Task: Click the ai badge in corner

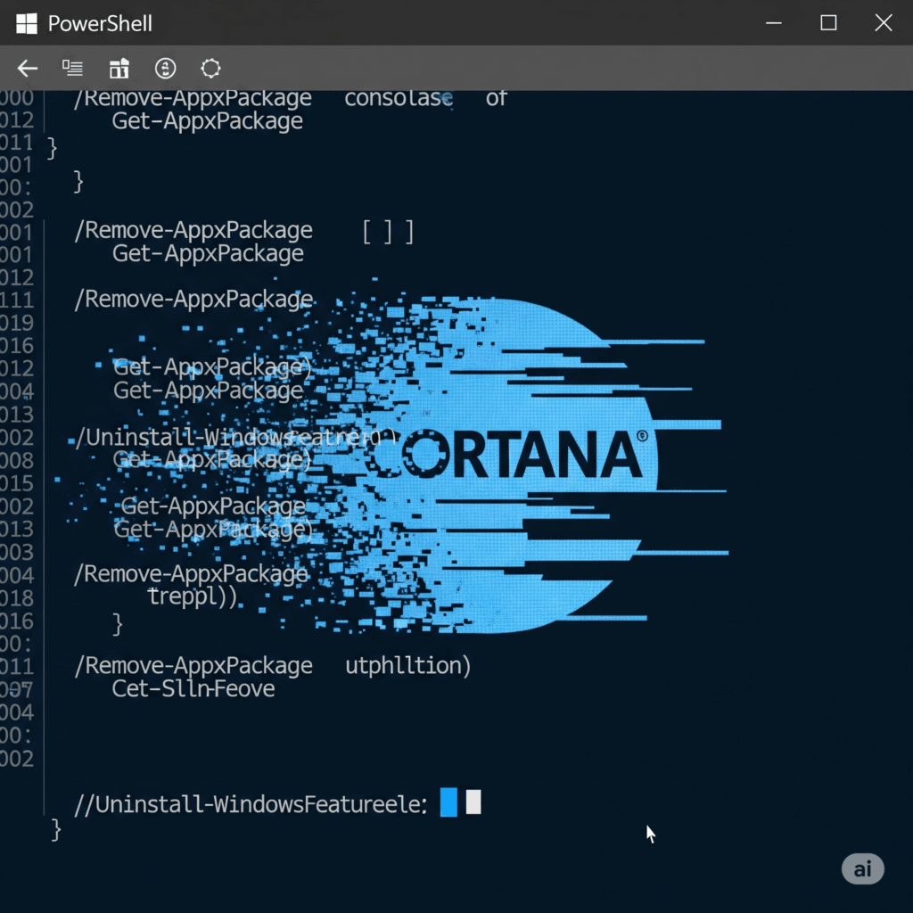Action: [x=862, y=868]
